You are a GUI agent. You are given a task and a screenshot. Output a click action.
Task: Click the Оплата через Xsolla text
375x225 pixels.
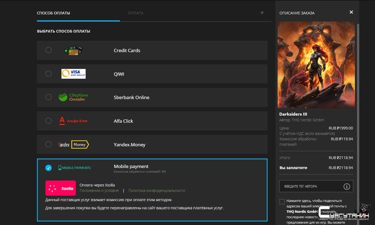coord(97,185)
